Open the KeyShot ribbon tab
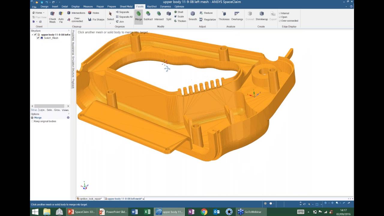This screenshot has width=384, height=216. 152,7
